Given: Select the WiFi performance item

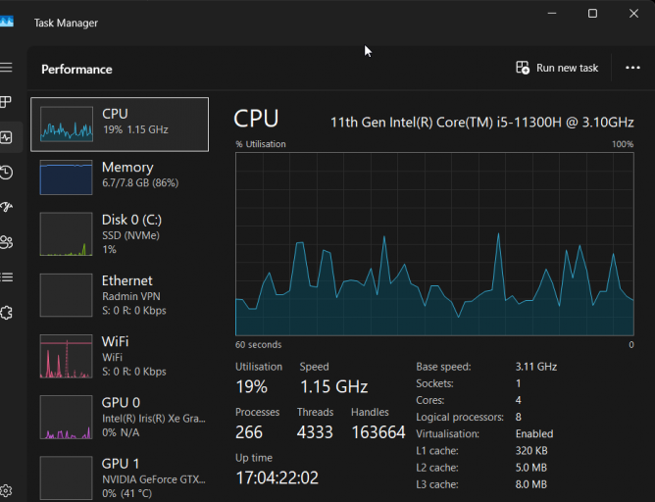Looking at the screenshot, I should tap(120, 356).
